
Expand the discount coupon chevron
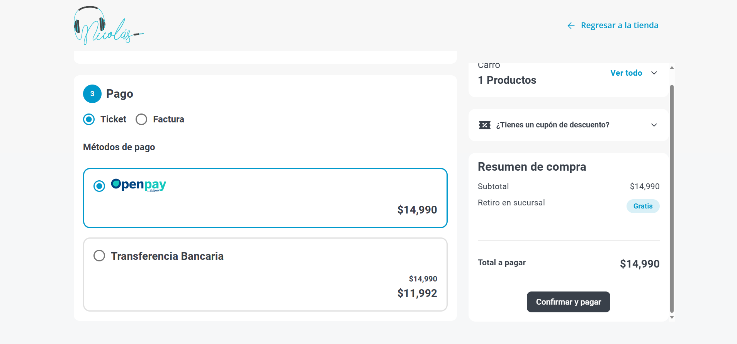click(x=654, y=125)
